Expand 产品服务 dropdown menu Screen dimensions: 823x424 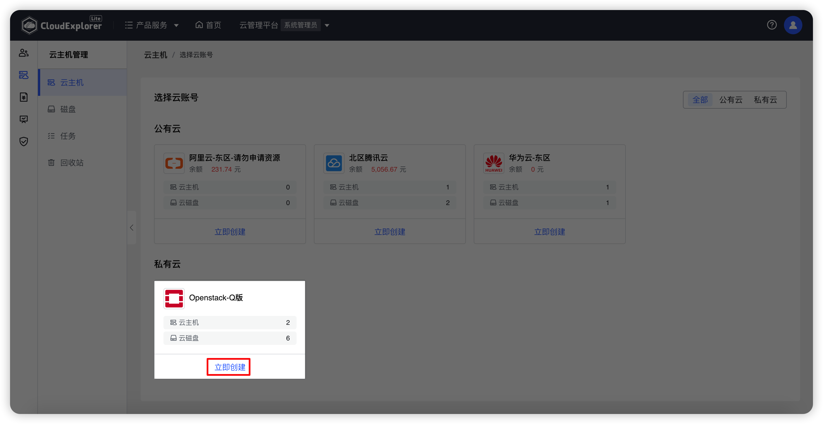[152, 25]
